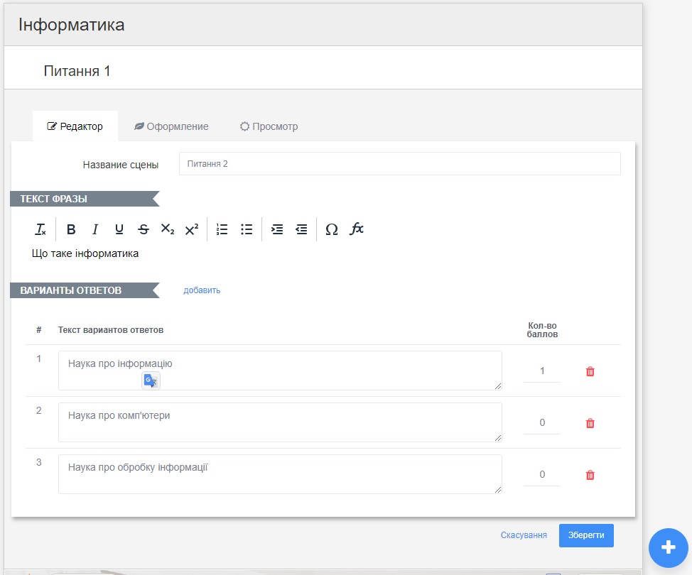Increase indent of the phrase text

point(277,229)
